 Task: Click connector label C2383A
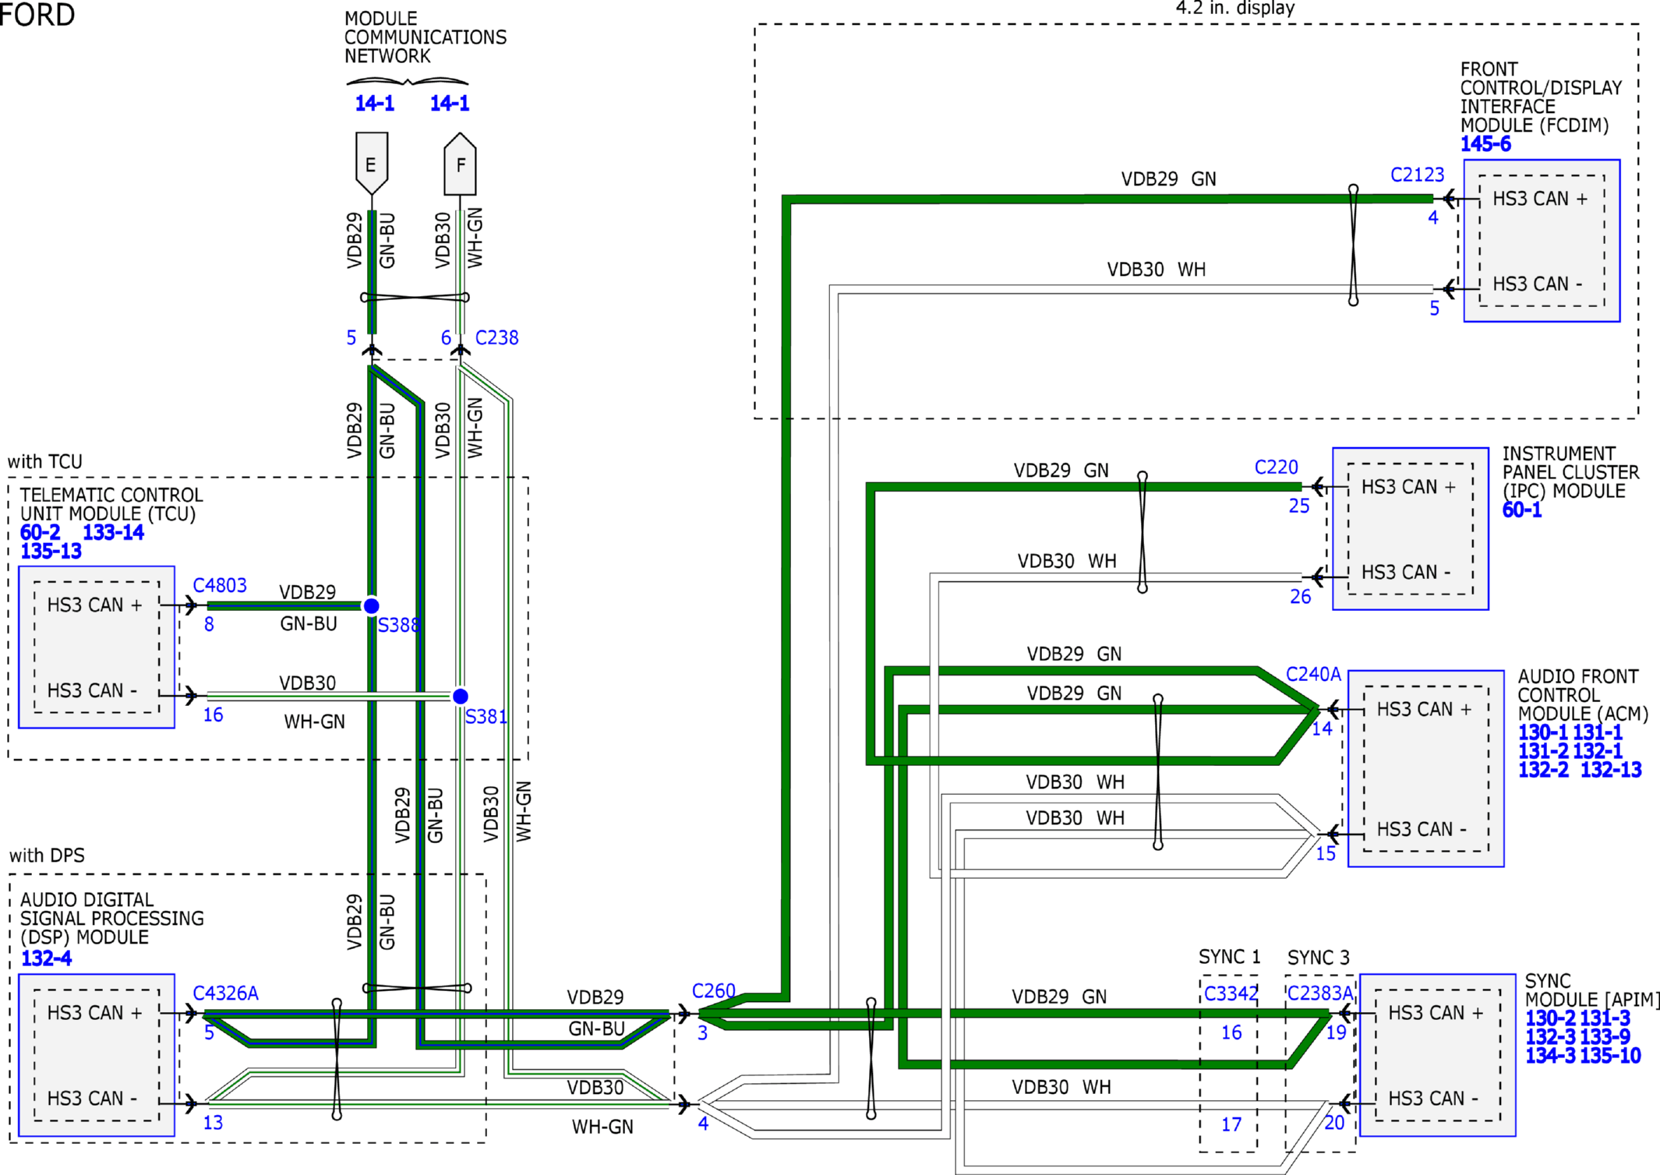tap(1319, 994)
